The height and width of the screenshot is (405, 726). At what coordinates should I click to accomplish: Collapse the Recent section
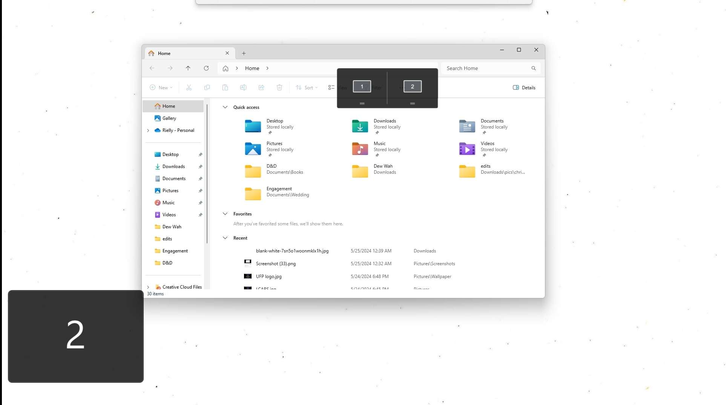pyautogui.click(x=225, y=238)
